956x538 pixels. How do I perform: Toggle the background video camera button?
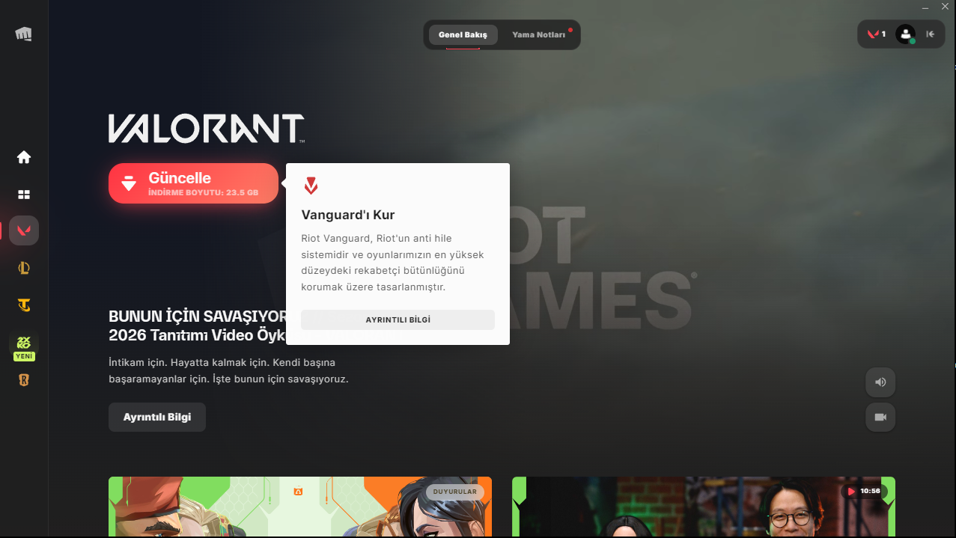coord(880,417)
